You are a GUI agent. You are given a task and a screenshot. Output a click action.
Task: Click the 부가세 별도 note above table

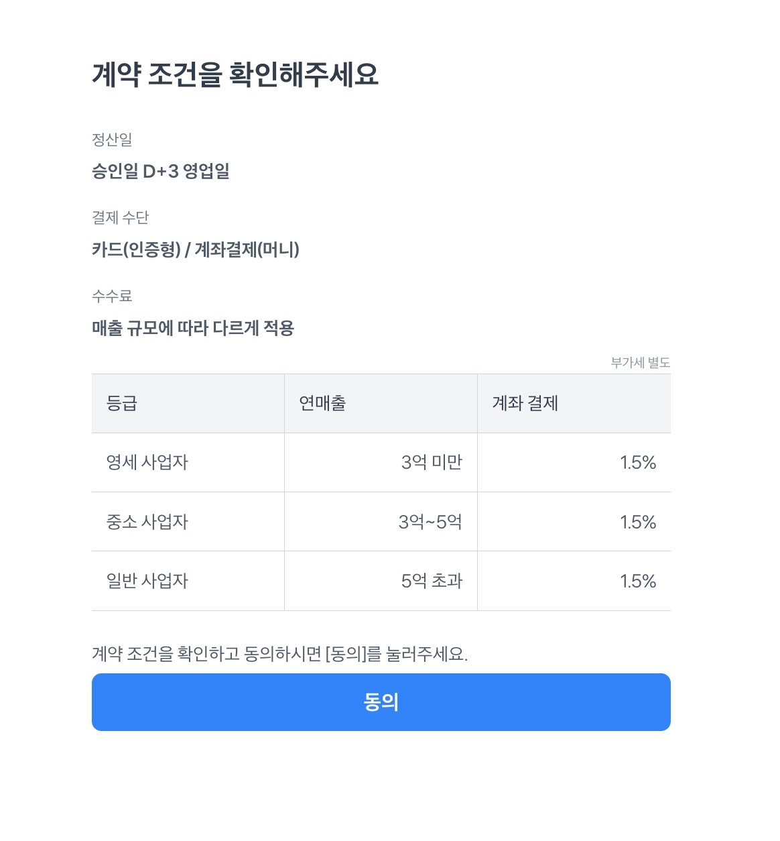pos(640,363)
